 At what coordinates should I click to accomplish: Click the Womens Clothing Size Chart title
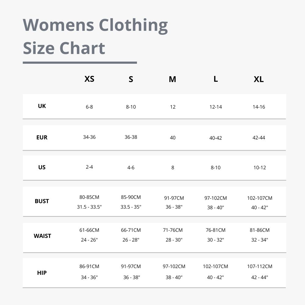click(95, 36)
